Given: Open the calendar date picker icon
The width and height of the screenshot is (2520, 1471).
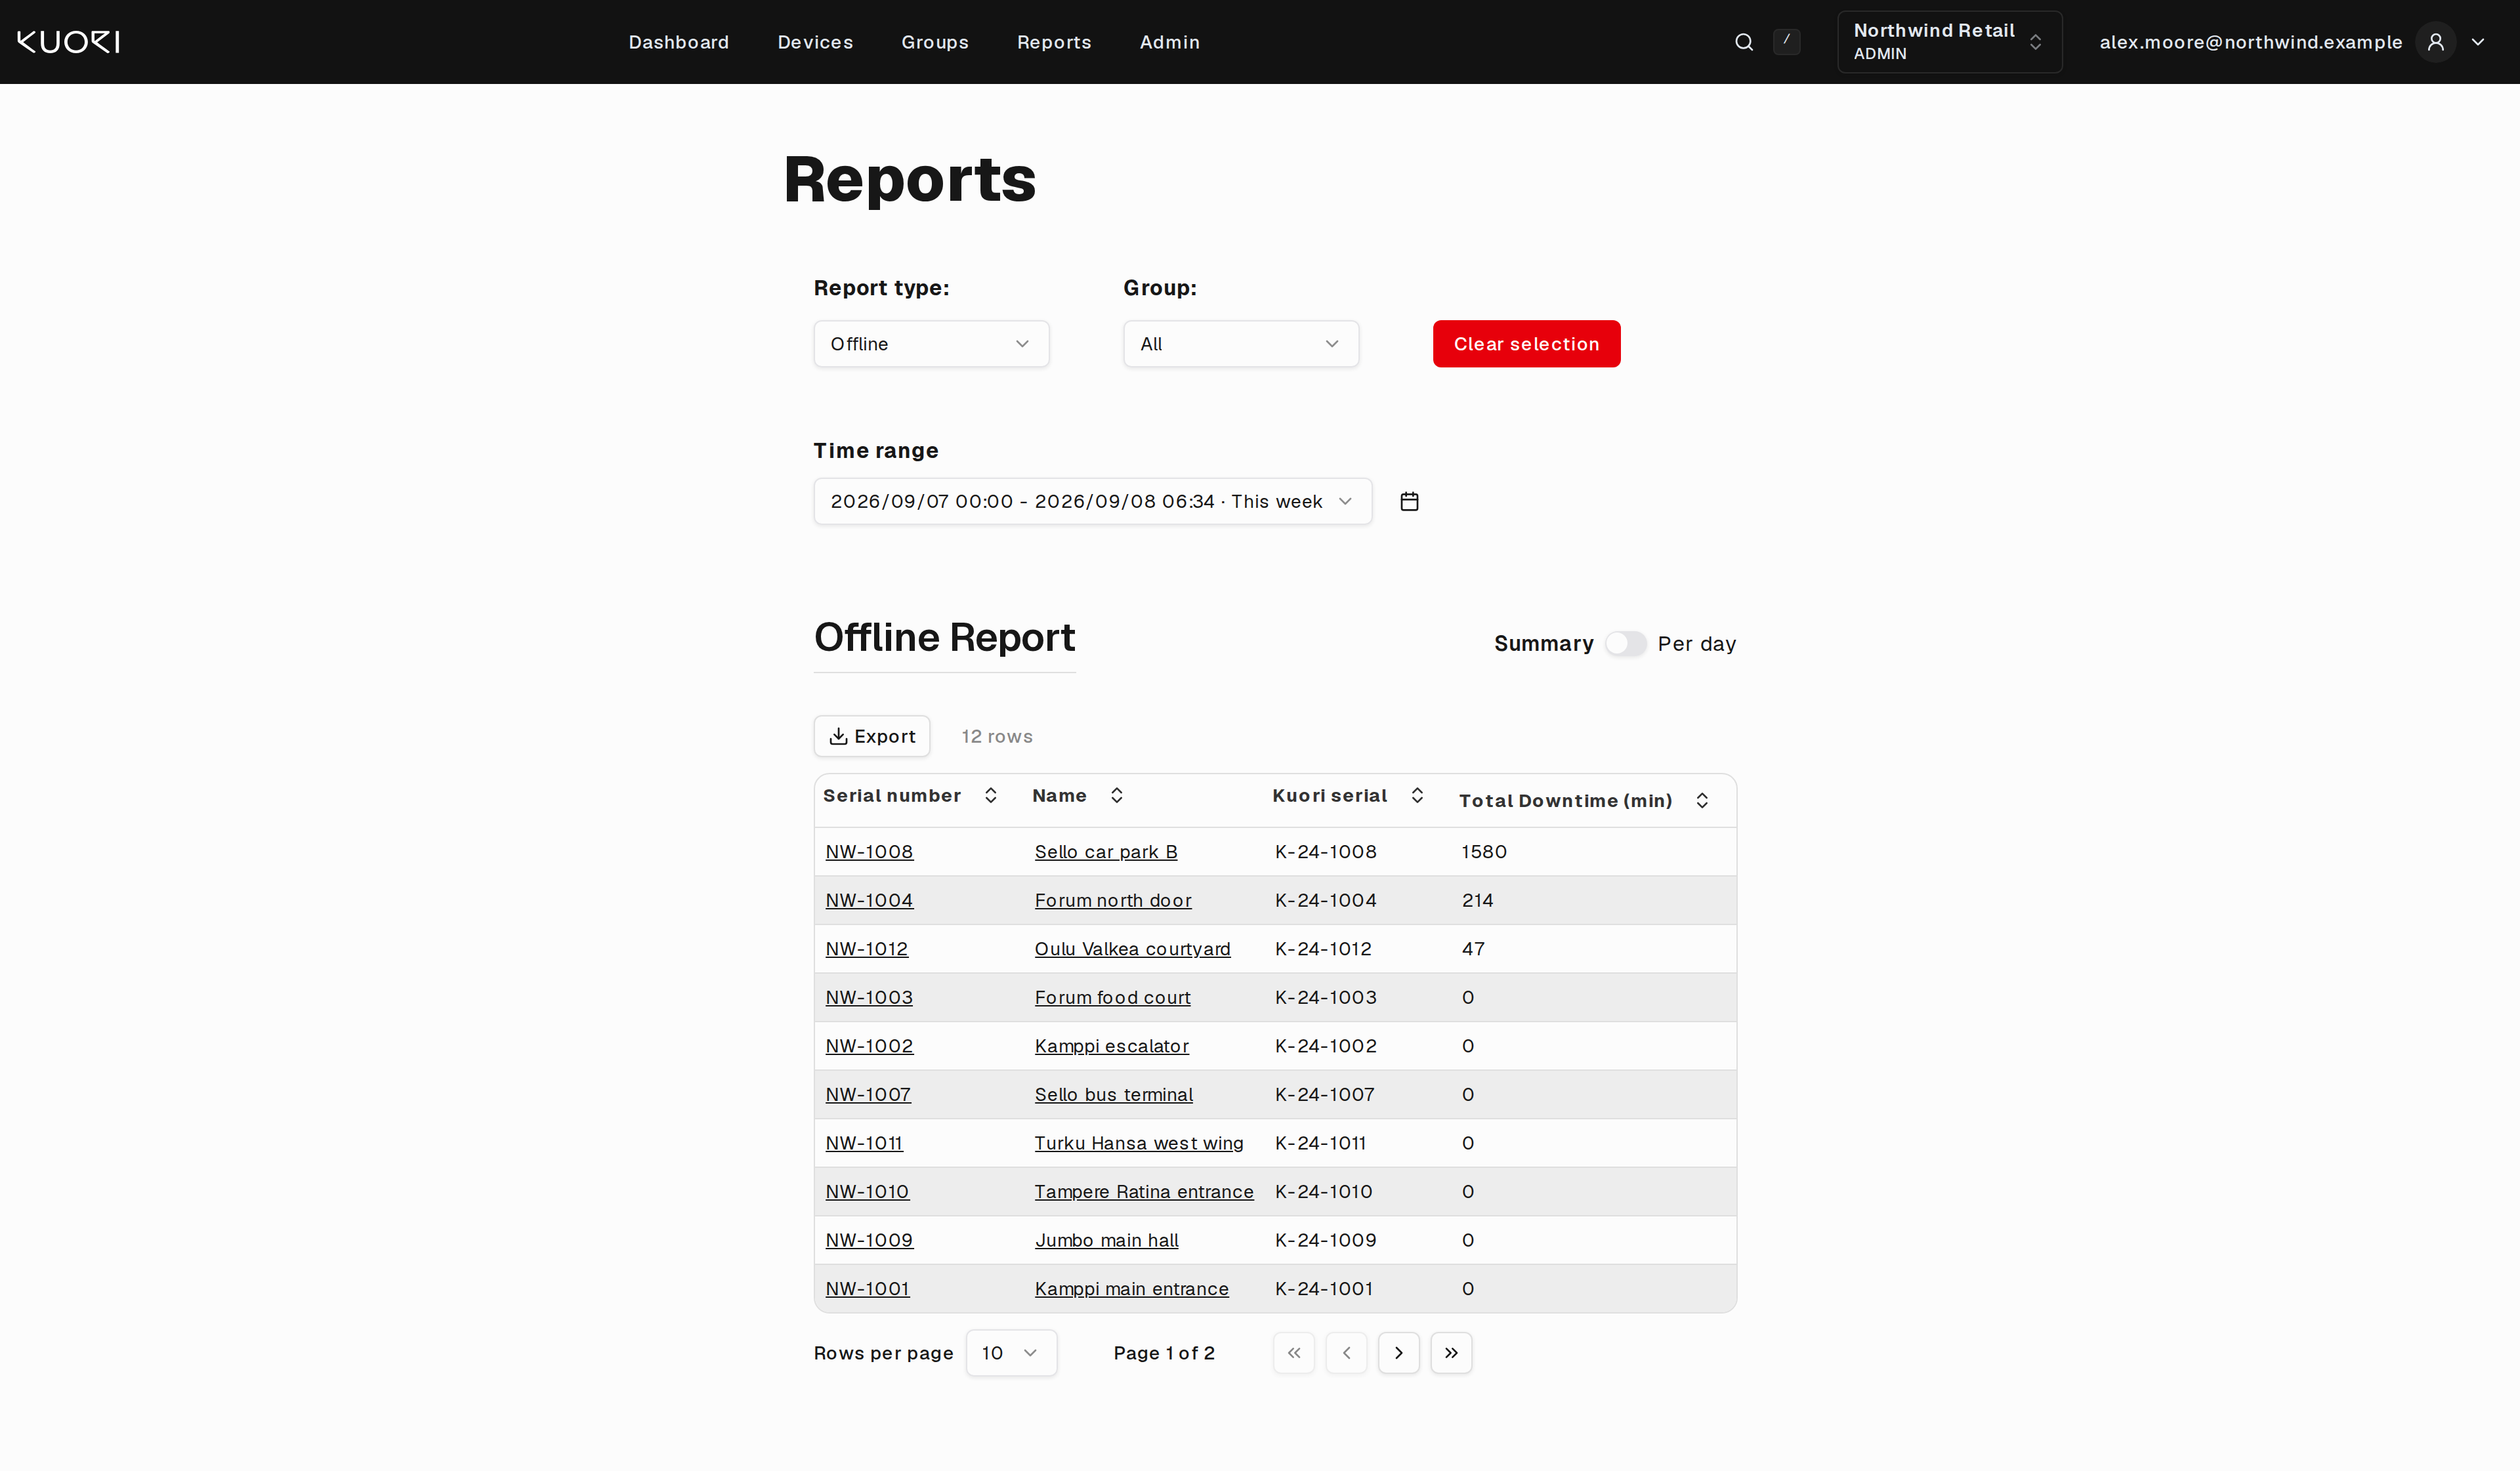Looking at the screenshot, I should pyautogui.click(x=1409, y=501).
